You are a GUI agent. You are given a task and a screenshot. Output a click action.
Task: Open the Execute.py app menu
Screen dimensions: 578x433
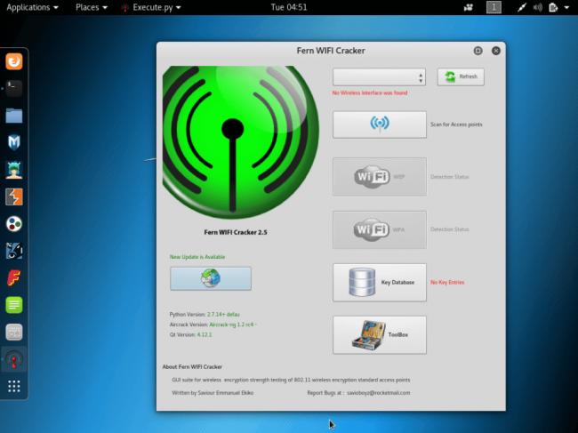click(152, 7)
